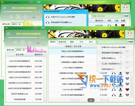Preview CaKin2014 row with headphones icon

click(114, 89)
